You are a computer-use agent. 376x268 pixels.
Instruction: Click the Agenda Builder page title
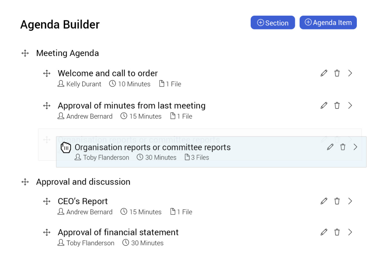coord(60,25)
